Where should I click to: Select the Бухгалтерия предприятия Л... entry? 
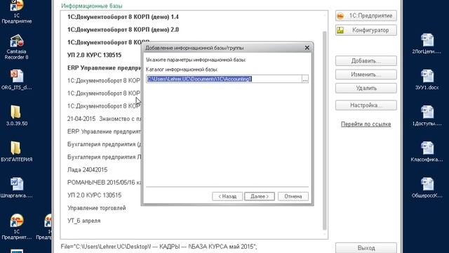[105, 157]
